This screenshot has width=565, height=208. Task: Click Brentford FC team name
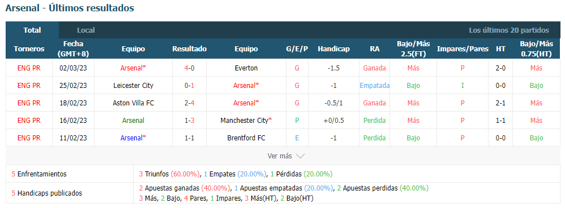(246, 138)
